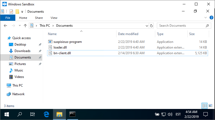Open the View ribbon tab
215x120 pixels.
click(x=54, y=18)
